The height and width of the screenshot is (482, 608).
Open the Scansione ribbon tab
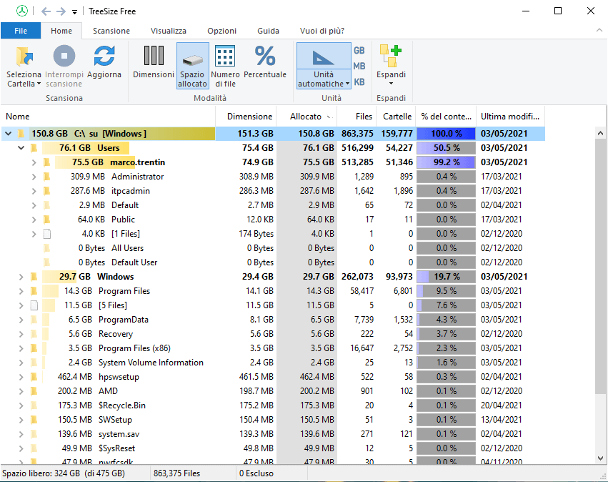[111, 31]
